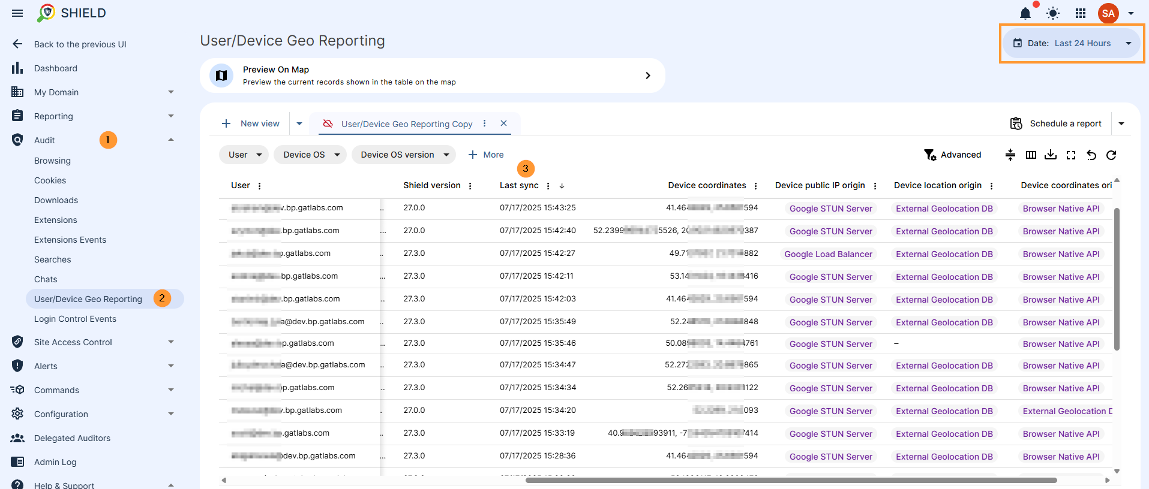Open the Extensions audit page
Image resolution: width=1149 pixels, height=489 pixels.
click(55, 220)
